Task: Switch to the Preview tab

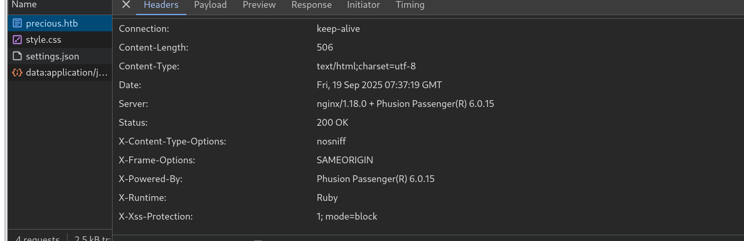Action: tap(259, 5)
